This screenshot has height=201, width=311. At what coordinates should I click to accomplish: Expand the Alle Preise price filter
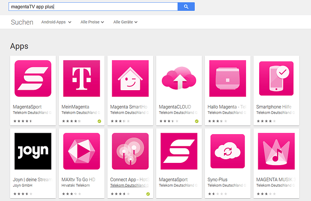click(x=92, y=22)
